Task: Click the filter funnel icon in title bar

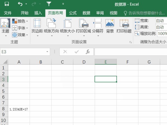Action: pos(49,4)
